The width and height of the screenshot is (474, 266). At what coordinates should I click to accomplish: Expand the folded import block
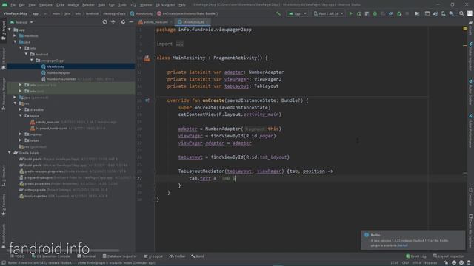point(179,44)
